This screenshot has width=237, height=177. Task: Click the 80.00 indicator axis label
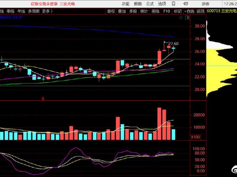200,153
